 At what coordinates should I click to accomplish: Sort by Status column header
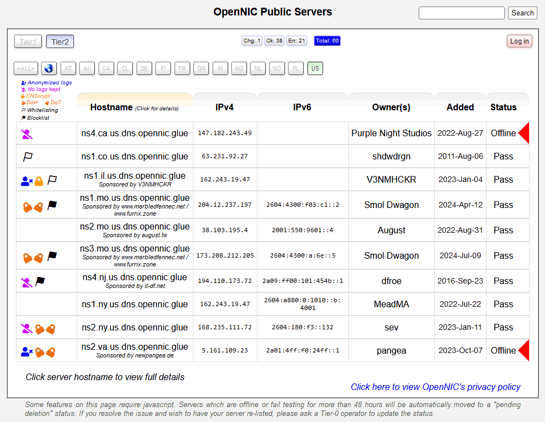503,108
